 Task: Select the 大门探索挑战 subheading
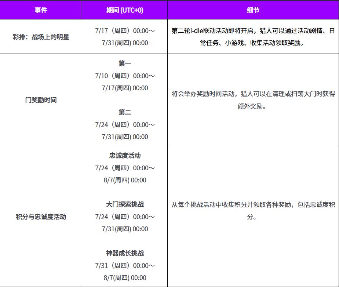tap(125, 204)
